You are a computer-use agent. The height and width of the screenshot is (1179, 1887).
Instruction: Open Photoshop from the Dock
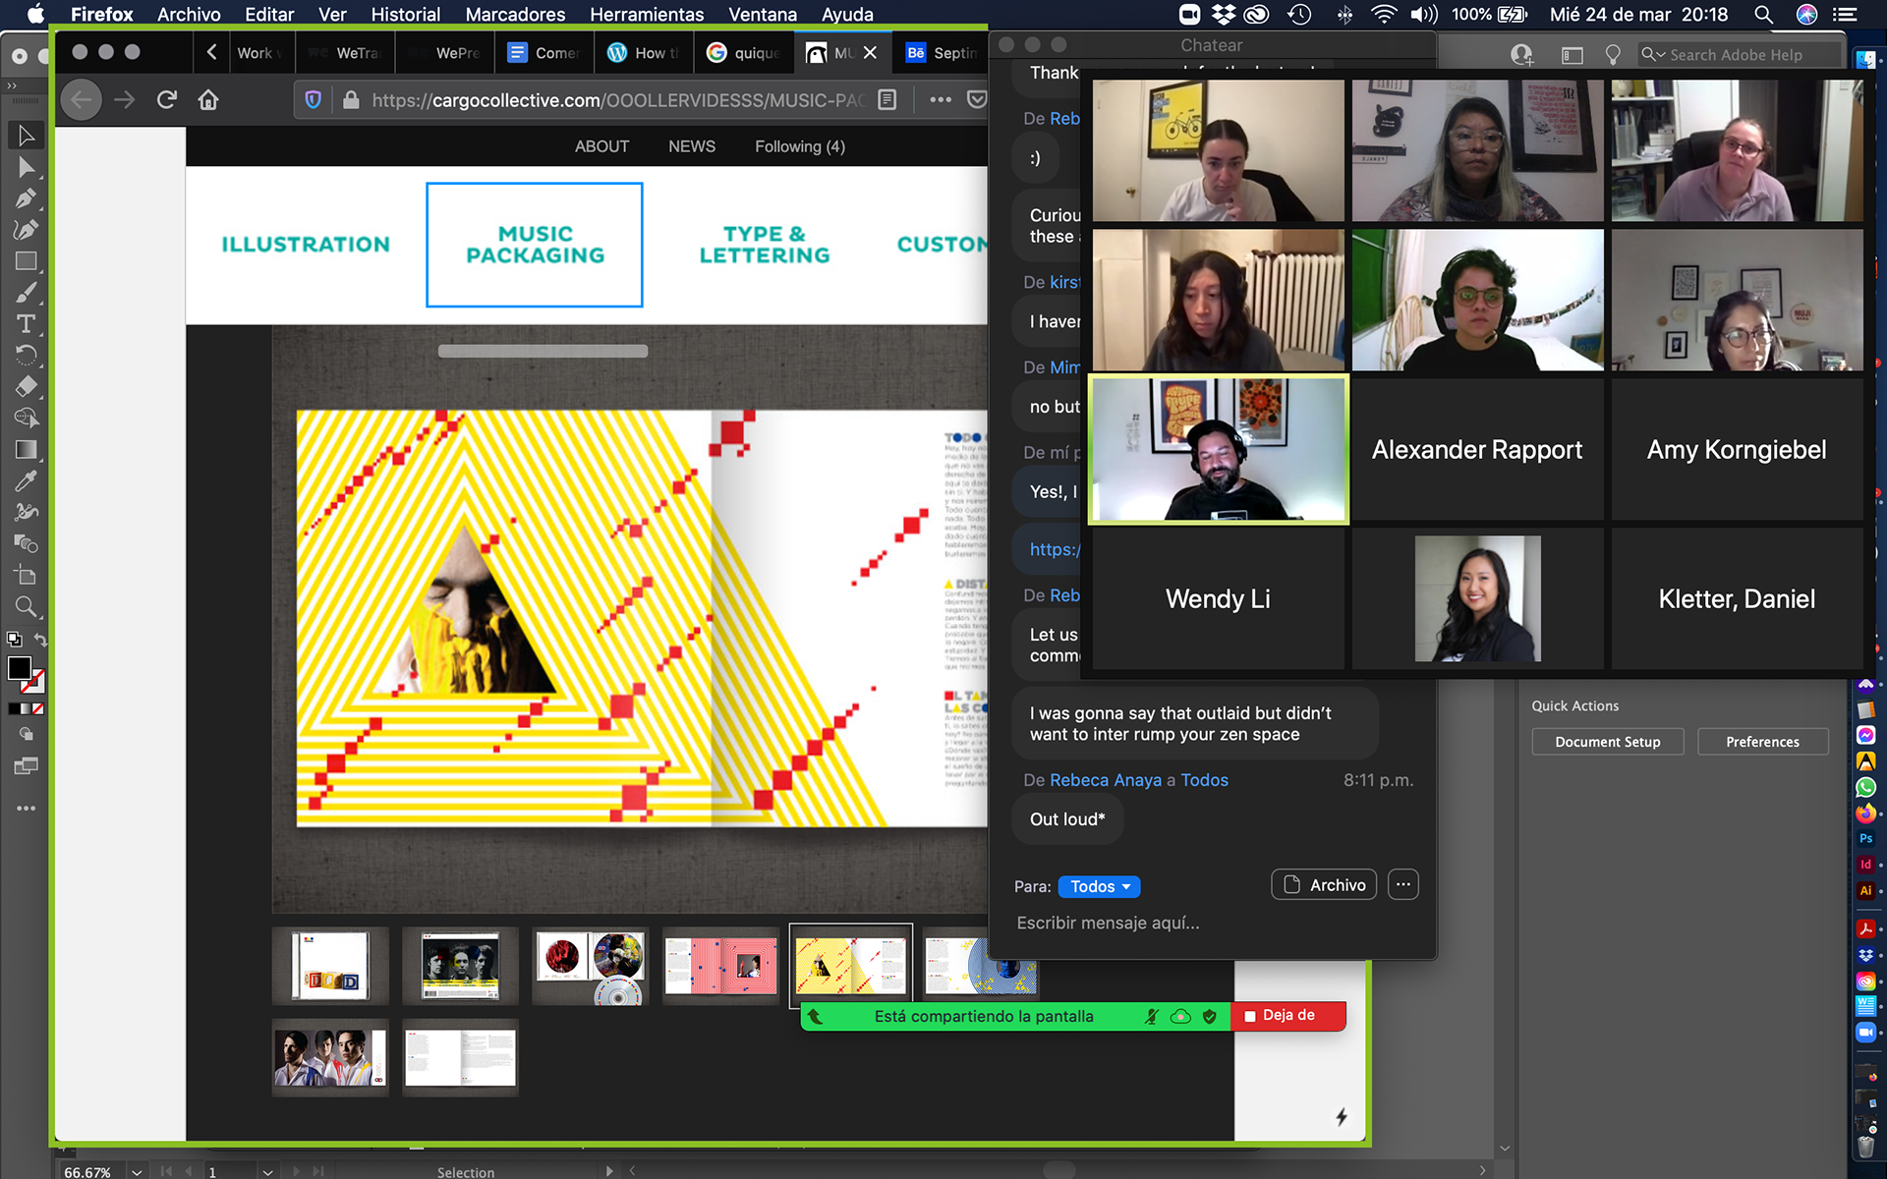(x=1865, y=838)
